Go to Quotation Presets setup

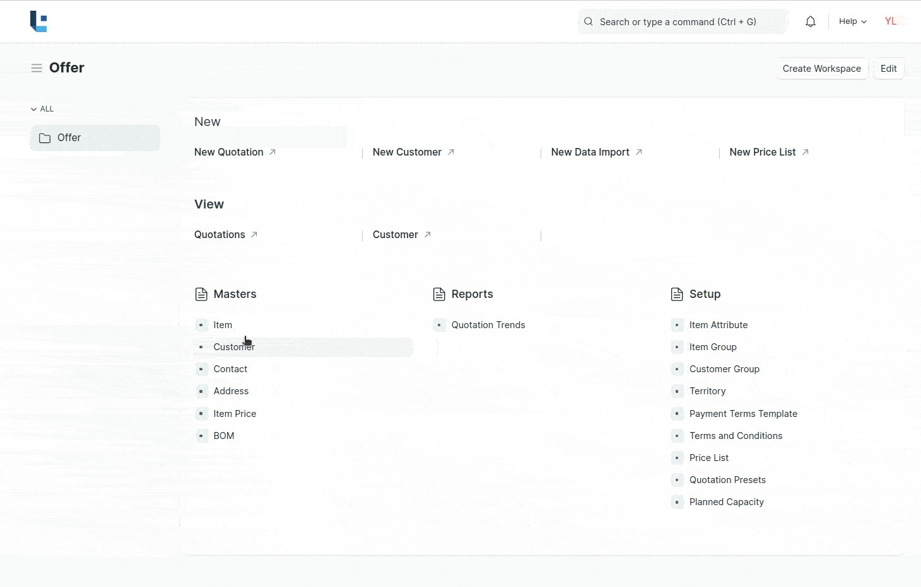click(727, 480)
